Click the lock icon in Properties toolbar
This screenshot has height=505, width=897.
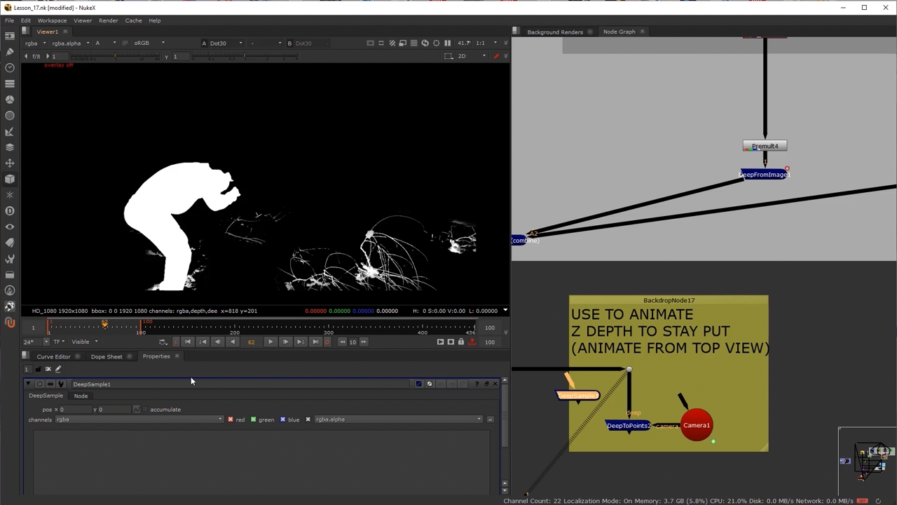click(39, 369)
